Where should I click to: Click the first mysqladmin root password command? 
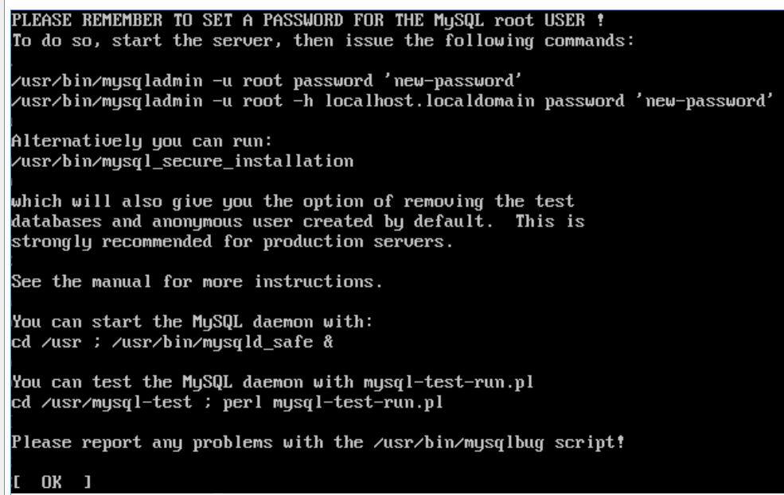[x=267, y=81]
